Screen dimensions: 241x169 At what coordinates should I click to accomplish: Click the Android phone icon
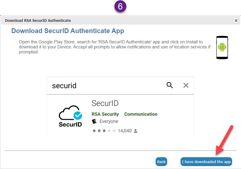point(222,47)
